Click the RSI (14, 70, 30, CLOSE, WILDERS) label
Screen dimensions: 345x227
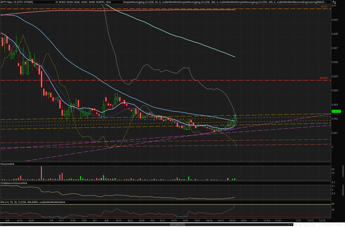(x=33, y=202)
